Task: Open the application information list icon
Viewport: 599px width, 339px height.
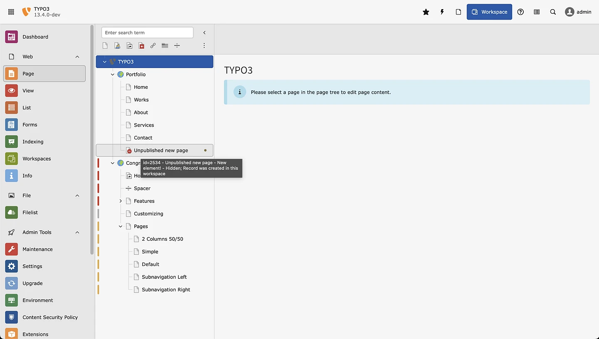Action: 537,12
